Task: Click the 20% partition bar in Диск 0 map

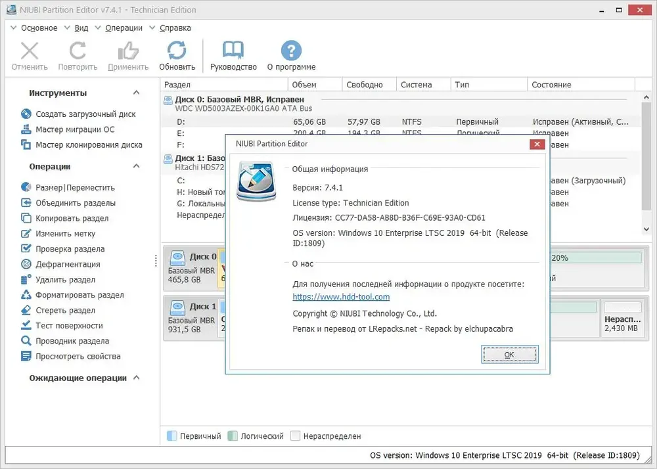Action: click(x=595, y=257)
